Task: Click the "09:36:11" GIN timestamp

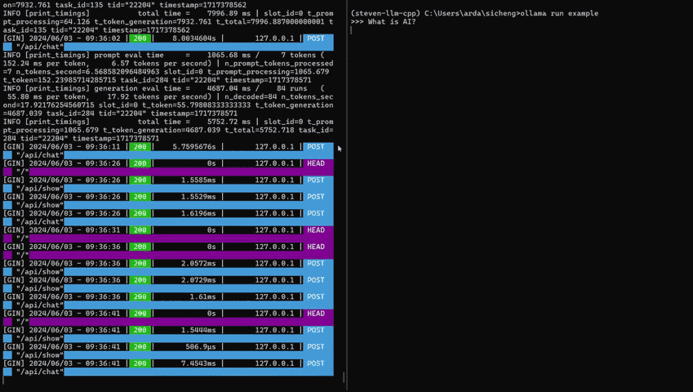Action: click(103, 147)
